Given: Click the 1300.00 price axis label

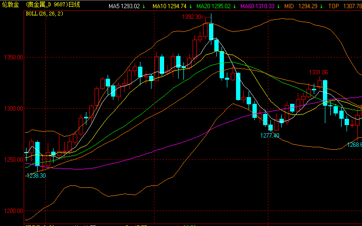Looking at the screenshot, I should coord(14,108).
